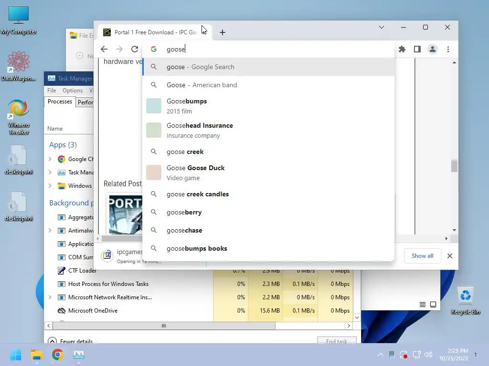Open the taskbar clock and date
489x366 pixels.
point(454,355)
